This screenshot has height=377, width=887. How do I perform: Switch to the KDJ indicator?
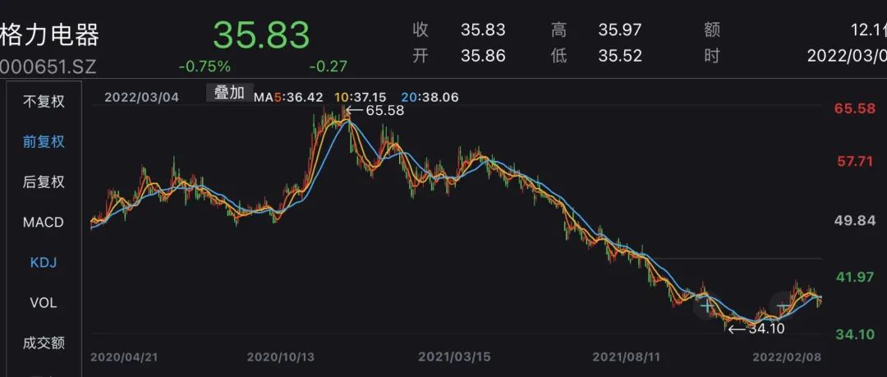point(44,263)
